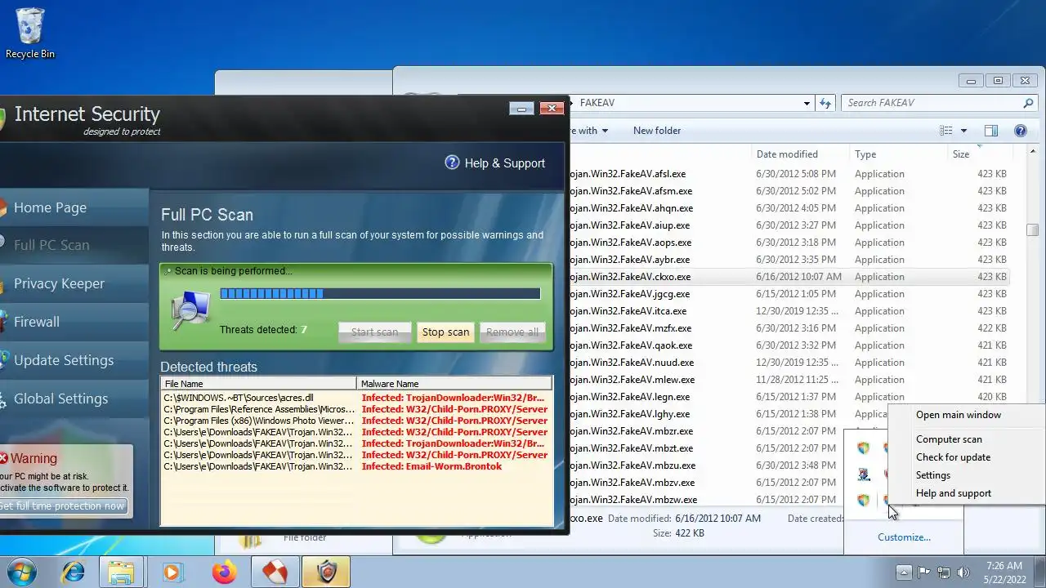Sort by the Type column header
This screenshot has width=1046, height=588.
tap(899, 154)
